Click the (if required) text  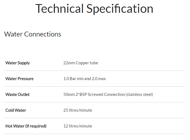tap(36, 126)
